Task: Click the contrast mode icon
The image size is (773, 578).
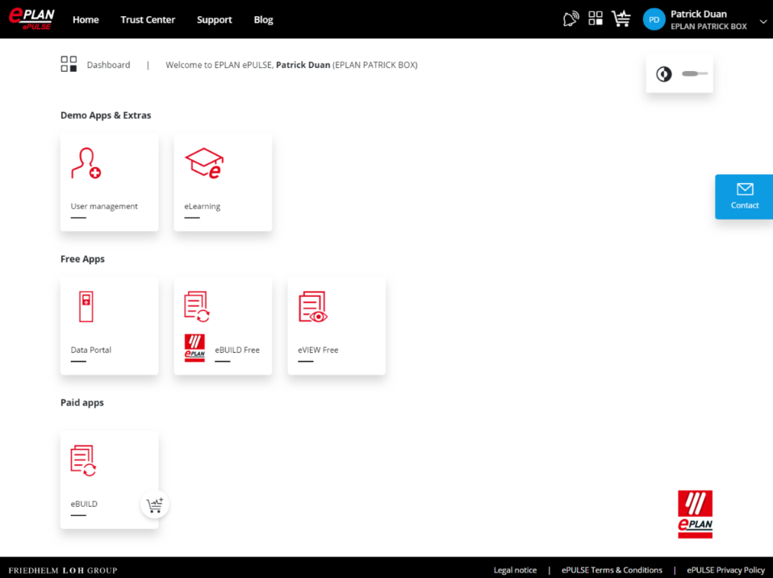Action: (663, 74)
